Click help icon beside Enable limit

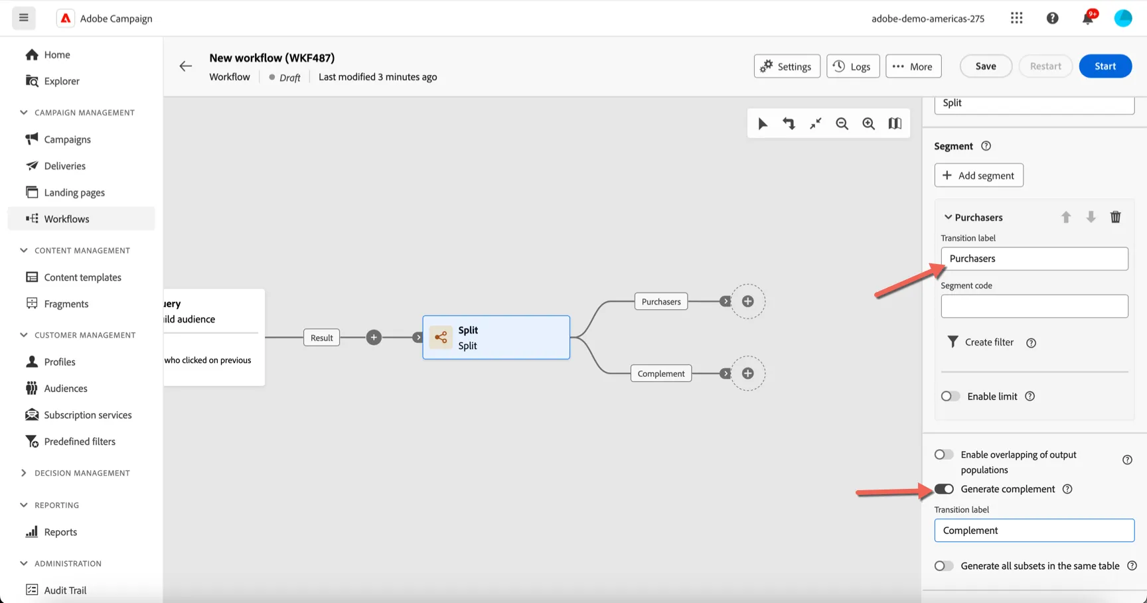(x=1030, y=396)
